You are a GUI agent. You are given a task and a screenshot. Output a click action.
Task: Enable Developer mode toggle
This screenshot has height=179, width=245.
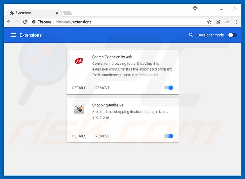coord(233,35)
